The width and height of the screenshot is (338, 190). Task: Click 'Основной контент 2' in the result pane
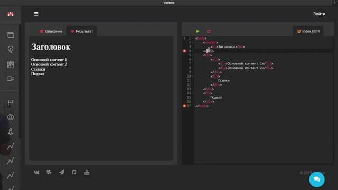coord(49,64)
